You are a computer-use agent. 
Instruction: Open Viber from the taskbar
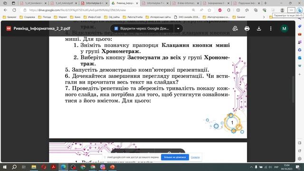click(x=103, y=167)
